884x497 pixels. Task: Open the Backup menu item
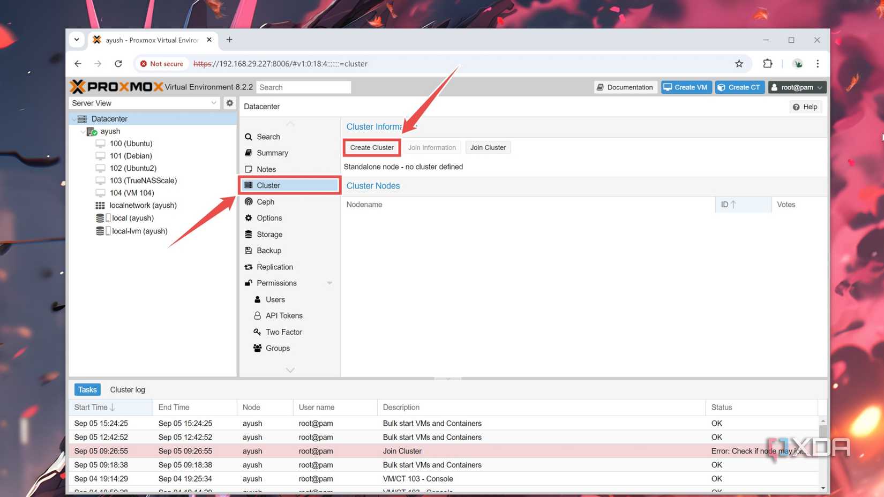289,251
